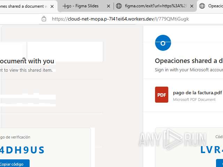Switch to the Figma Slides tab
Screen dimensions: 223x167
(85, 6)
